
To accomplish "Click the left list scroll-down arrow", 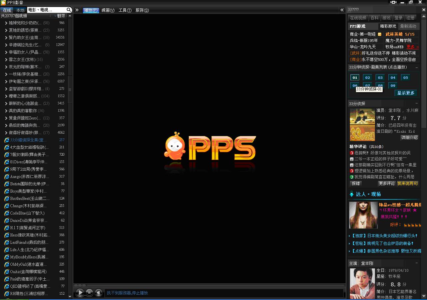I will click(70, 296).
